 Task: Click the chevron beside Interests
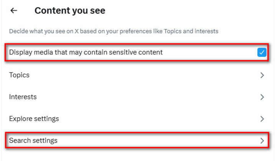(x=262, y=97)
